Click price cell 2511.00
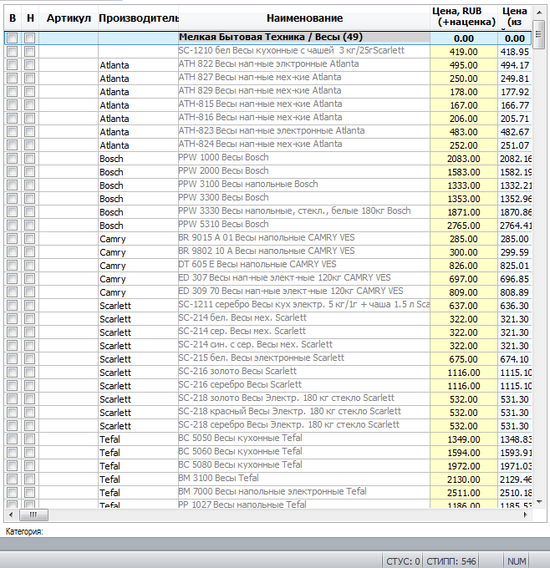The width and height of the screenshot is (550, 568). pyautogui.click(x=464, y=493)
